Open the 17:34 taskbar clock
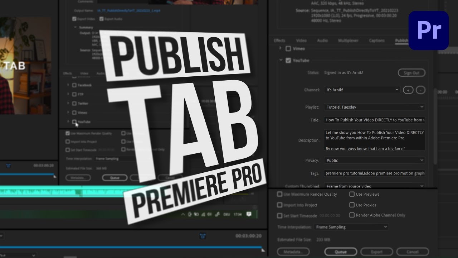The height and width of the screenshot is (258, 458). [237, 214]
